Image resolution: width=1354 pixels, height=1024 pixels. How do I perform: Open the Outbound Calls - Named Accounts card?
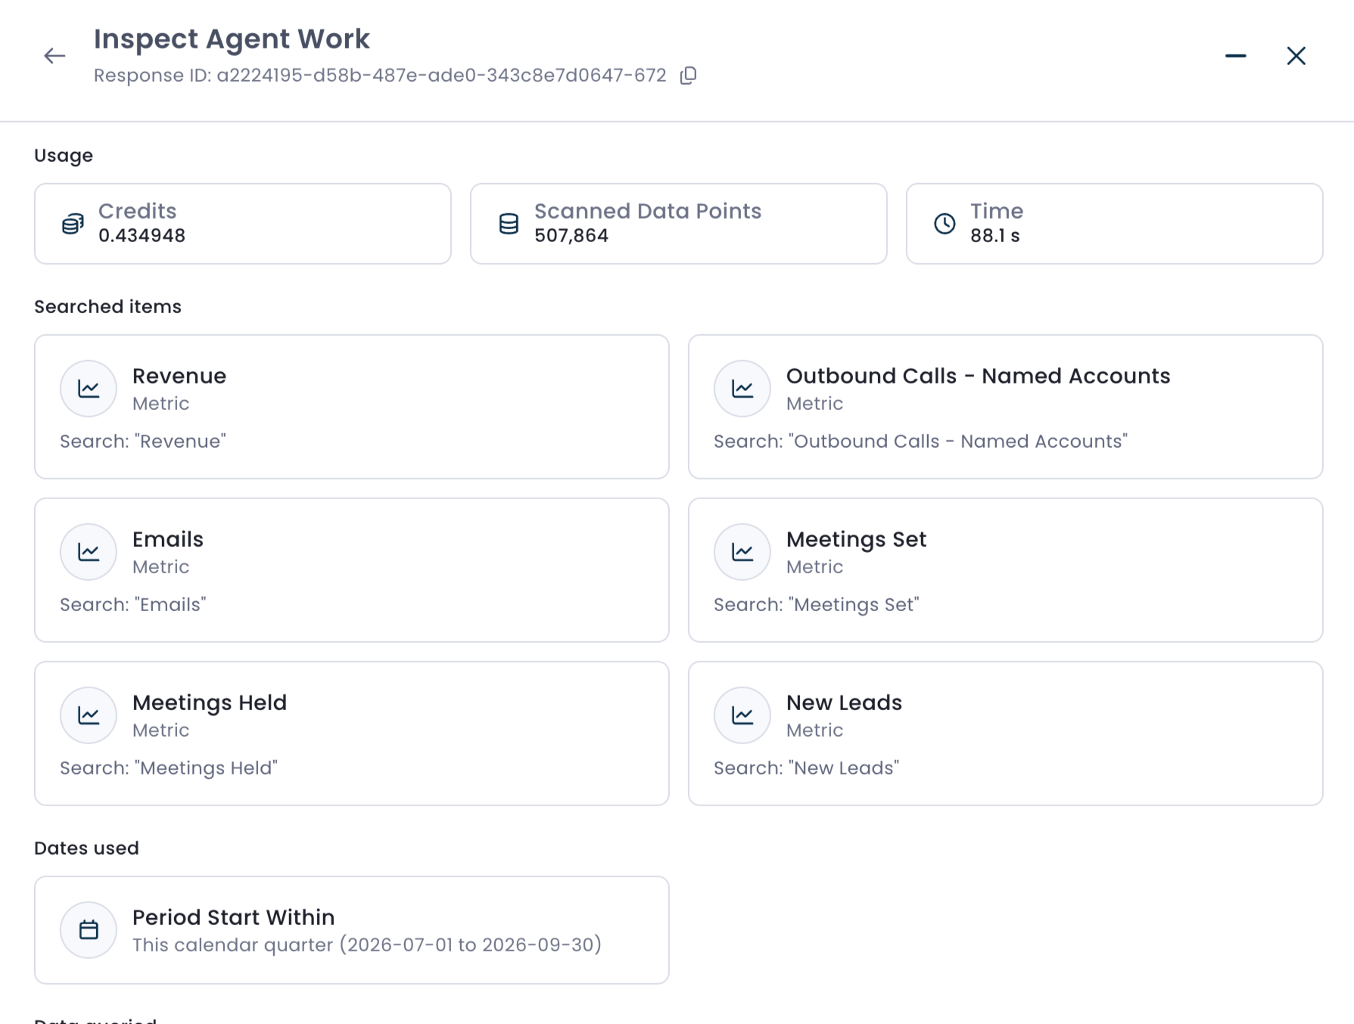pyautogui.click(x=1005, y=407)
